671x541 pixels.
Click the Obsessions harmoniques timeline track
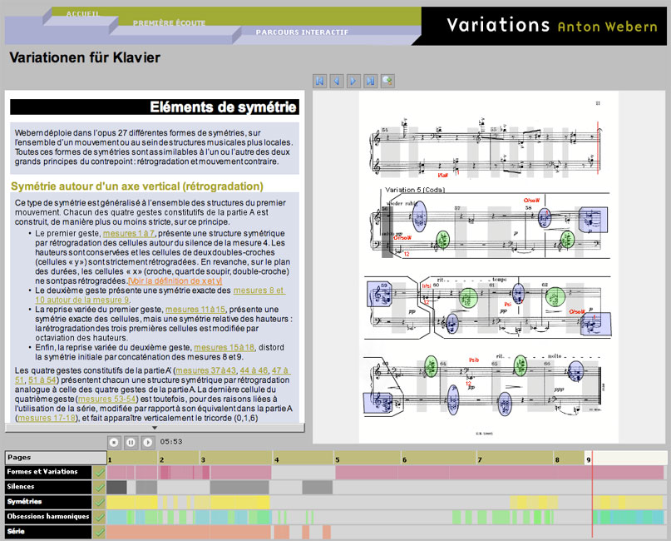click(387, 517)
